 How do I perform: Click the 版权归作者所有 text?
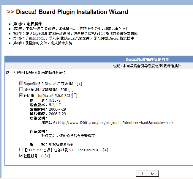tap(61, 144)
